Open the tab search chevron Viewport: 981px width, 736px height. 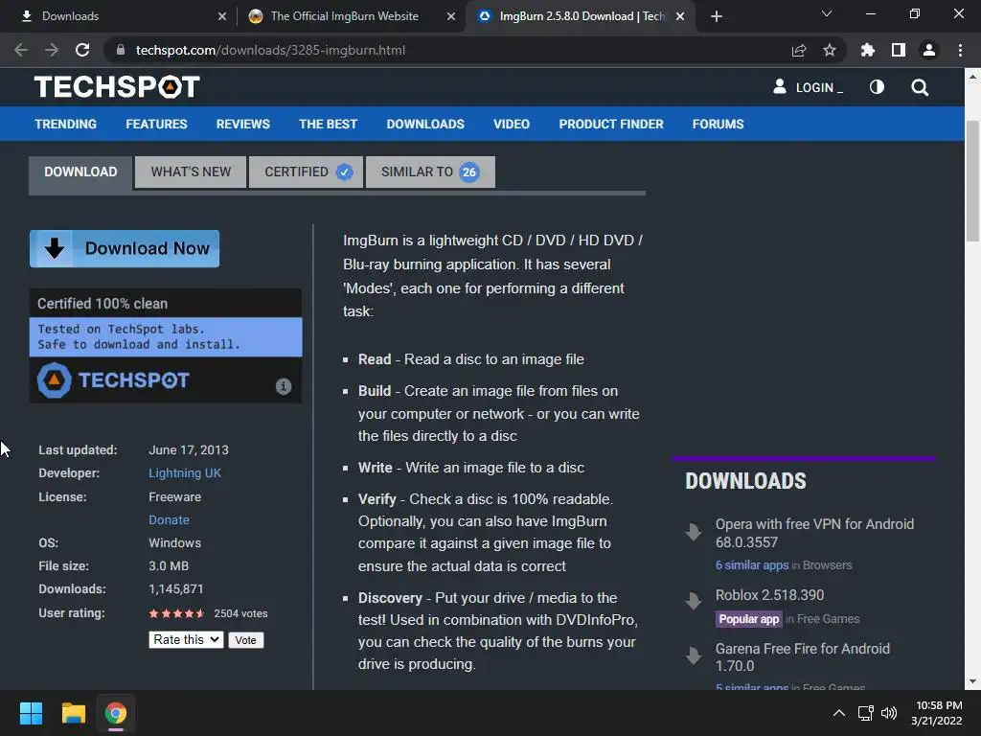coord(827,13)
